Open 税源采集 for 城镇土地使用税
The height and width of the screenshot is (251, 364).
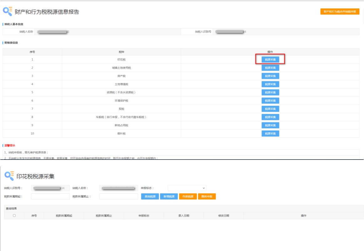pyautogui.click(x=270, y=68)
